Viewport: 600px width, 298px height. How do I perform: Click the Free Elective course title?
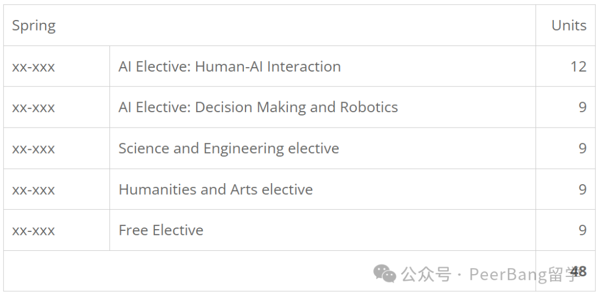click(161, 230)
